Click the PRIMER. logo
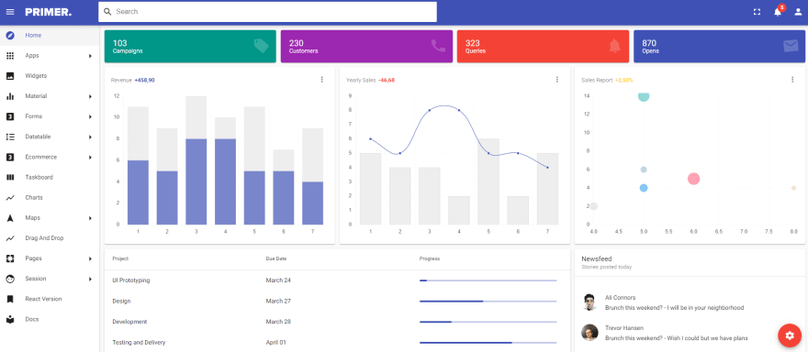Image resolution: width=808 pixels, height=352 pixels. pos(48,12)
